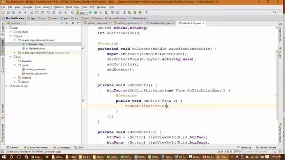285x160 pixels.
Task: Expand the values folder
Action: click(x=15, y=82)
